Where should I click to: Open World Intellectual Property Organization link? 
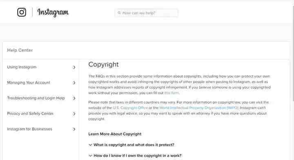[199, 108]
